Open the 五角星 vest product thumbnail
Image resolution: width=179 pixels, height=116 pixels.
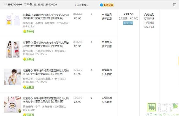coord(12,49)
